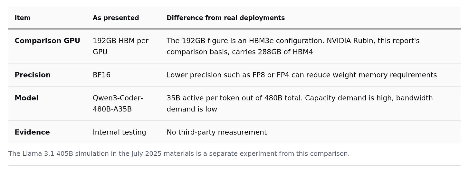Viewport: 469px width, 173px height.
Task: Select the '192GB HBM per GPU' cell
Action: [x=120, y=46]
